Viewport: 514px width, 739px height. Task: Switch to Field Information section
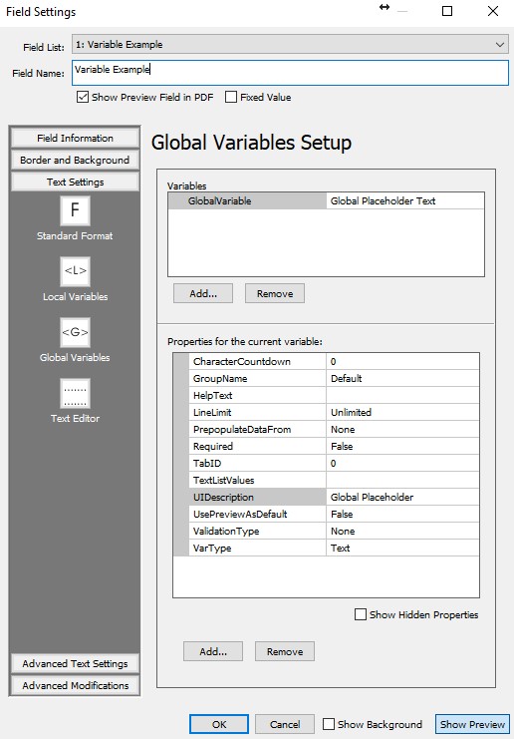(75, 138)
